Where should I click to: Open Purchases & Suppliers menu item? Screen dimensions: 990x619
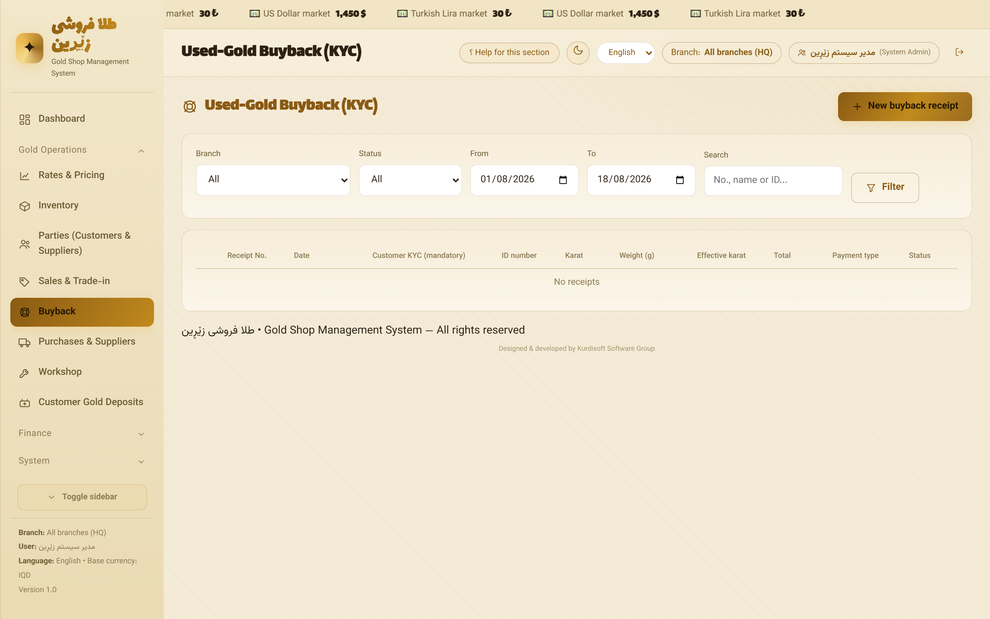coord(82,342)
